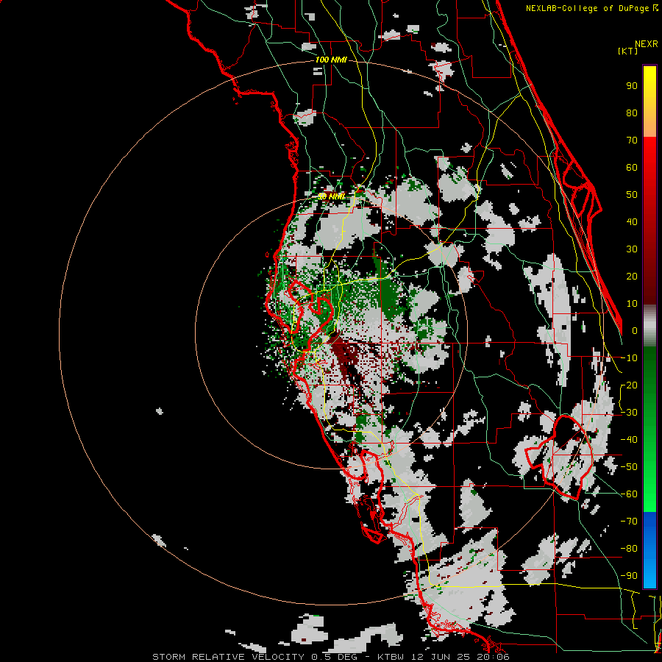The width and height of the screenshot is (662, 662).
Task: Click the -30 value on the velocity scale
Action: click(629, 413)
